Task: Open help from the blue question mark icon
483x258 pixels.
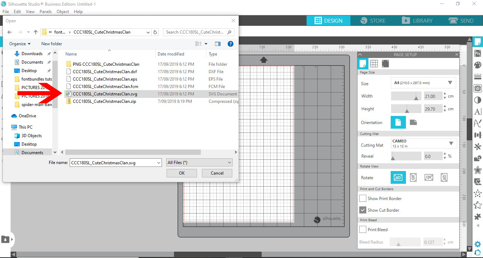Action: (x=231, y=44)
